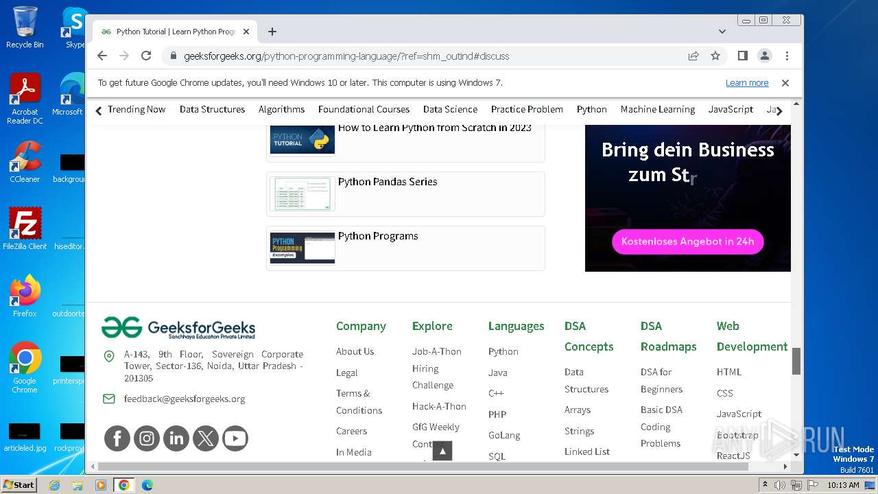Open JavaScript topic menu
878x494 pixels.
731,110
